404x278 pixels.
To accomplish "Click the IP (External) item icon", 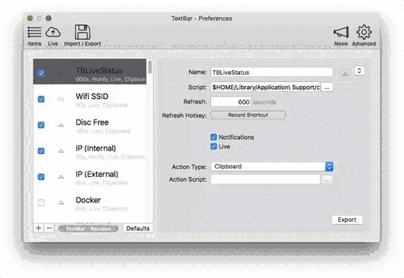I will (x=61, y=177).
